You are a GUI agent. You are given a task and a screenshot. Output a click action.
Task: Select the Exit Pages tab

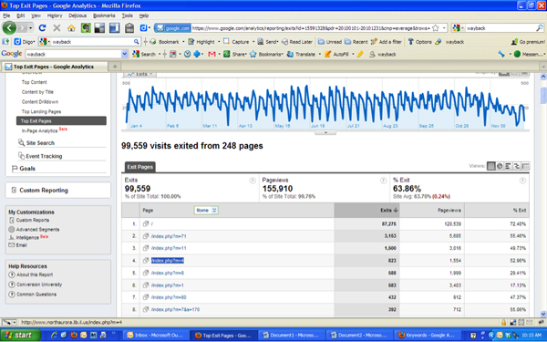[x=139, y=167]
